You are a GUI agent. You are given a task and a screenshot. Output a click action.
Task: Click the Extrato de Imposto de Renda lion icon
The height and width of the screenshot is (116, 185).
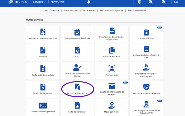click(x=146, y=86)
